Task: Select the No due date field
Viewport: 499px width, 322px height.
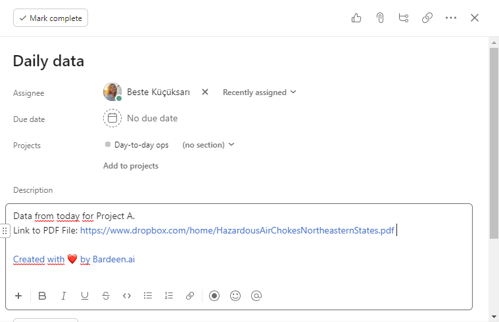Action: point(152,118)
